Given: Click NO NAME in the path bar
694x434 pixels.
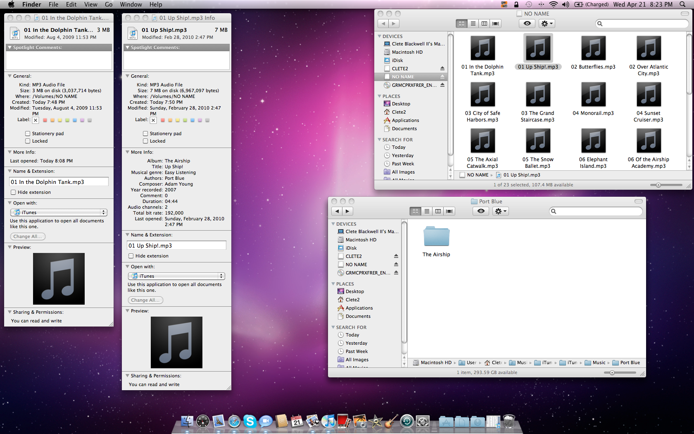Looking at the screenshot, I should [x=474, y=175].
